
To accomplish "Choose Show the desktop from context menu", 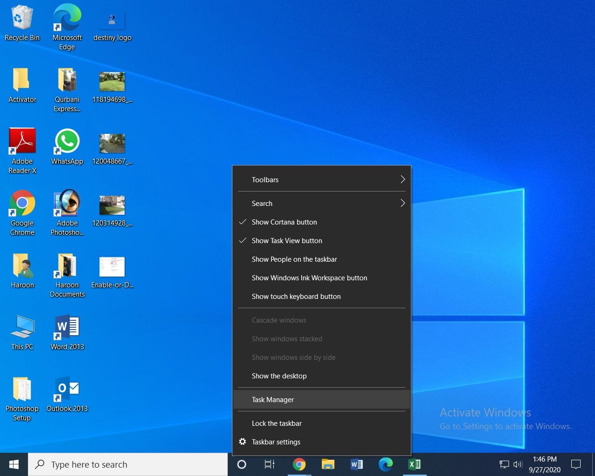I will (322, 376).
